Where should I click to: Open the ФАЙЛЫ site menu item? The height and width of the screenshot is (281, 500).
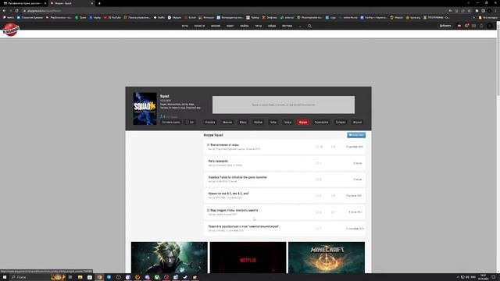245,26
